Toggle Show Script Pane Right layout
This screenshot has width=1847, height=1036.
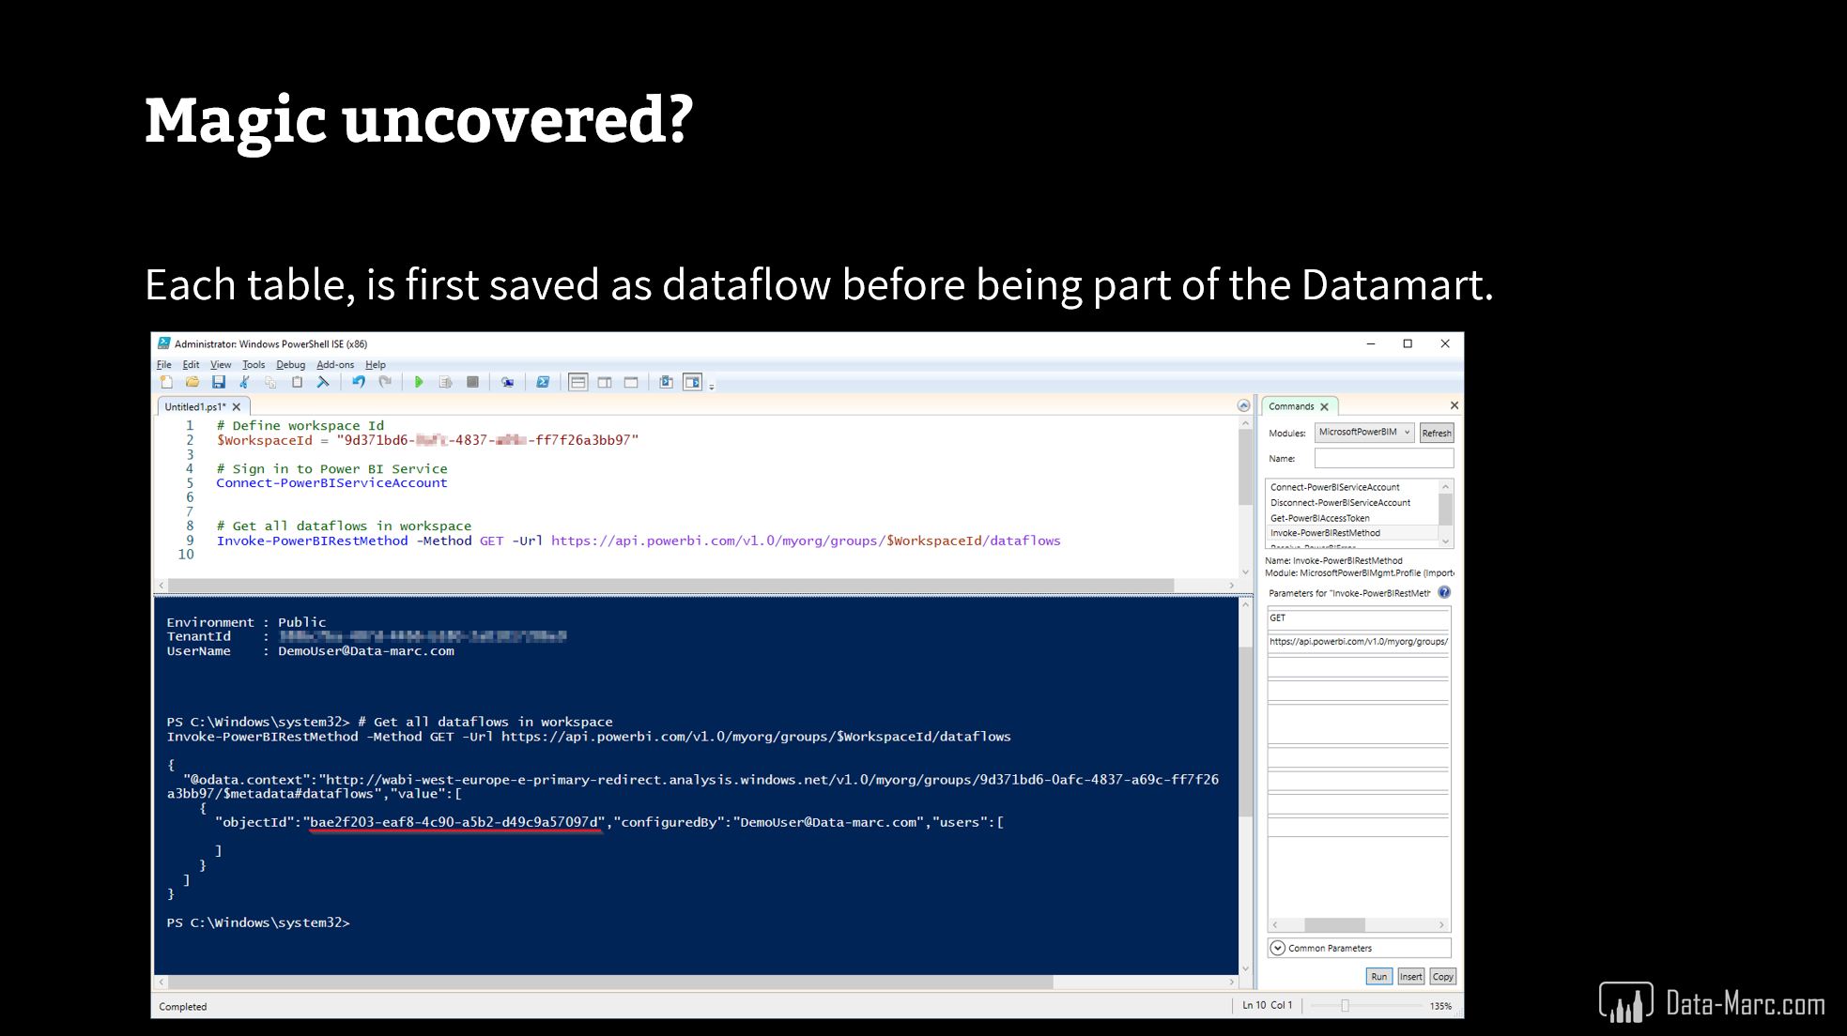[604, 382]
